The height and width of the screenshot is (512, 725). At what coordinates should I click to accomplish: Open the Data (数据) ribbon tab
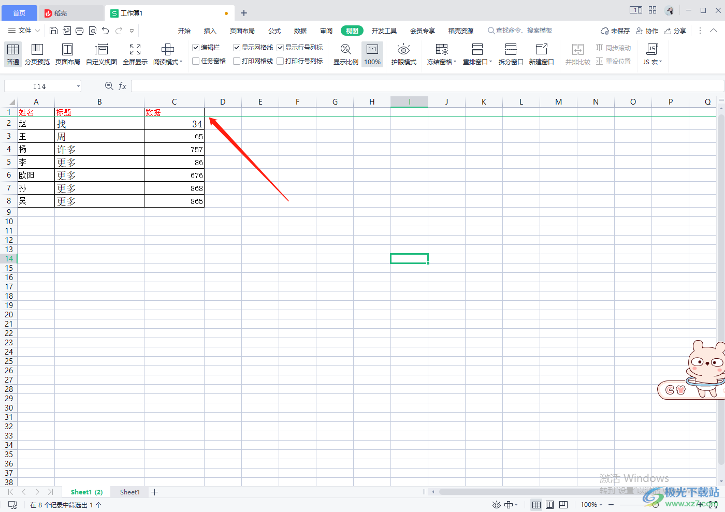(x=300, y=31)
